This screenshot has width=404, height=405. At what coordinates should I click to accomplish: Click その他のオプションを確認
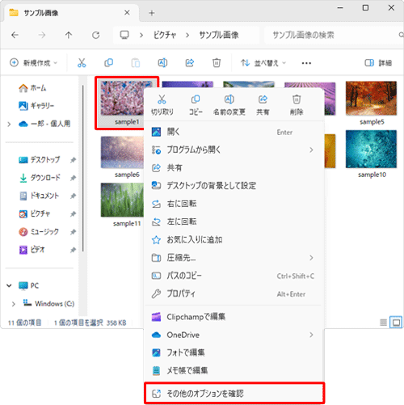coord(234,394)
